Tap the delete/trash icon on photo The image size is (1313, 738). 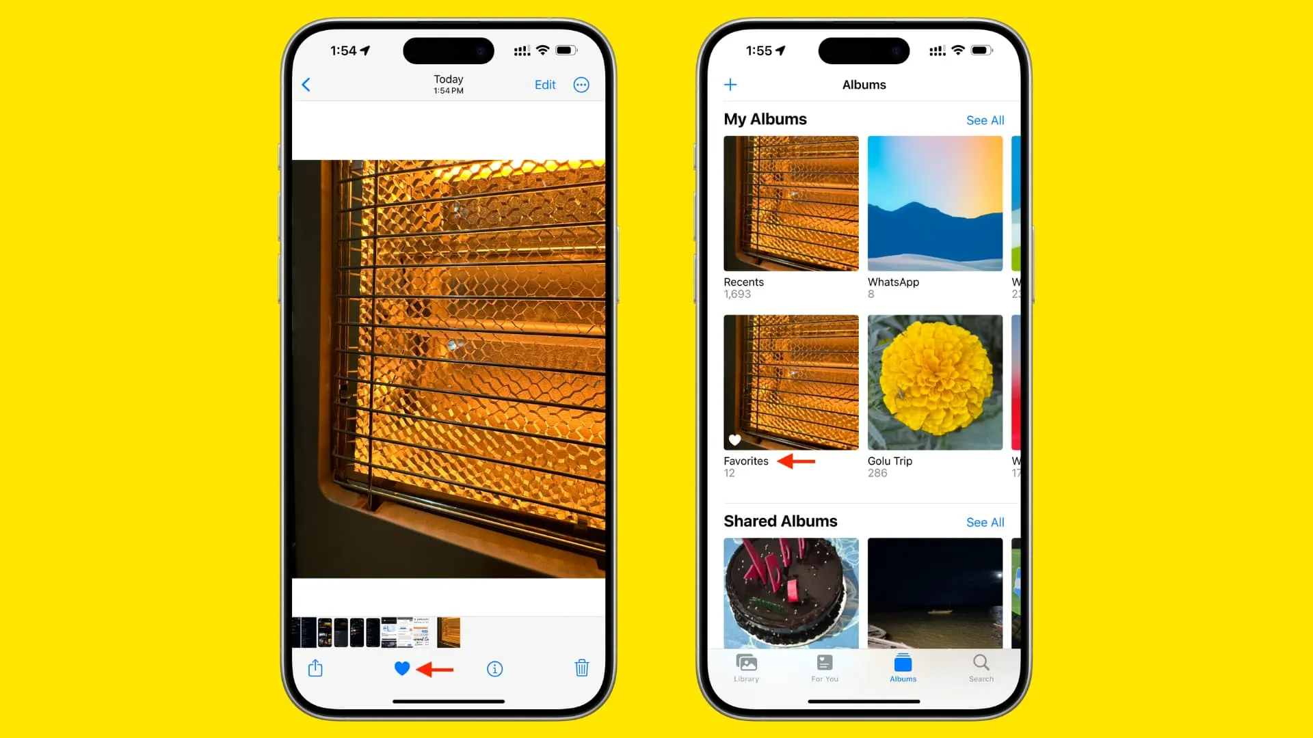(x=582, y=668)
